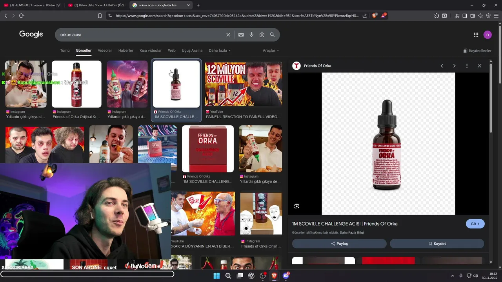The height and width of the screenshot is (282, 502).
Task: Open the Windows Start menu
Action: (x=216, y=276)
